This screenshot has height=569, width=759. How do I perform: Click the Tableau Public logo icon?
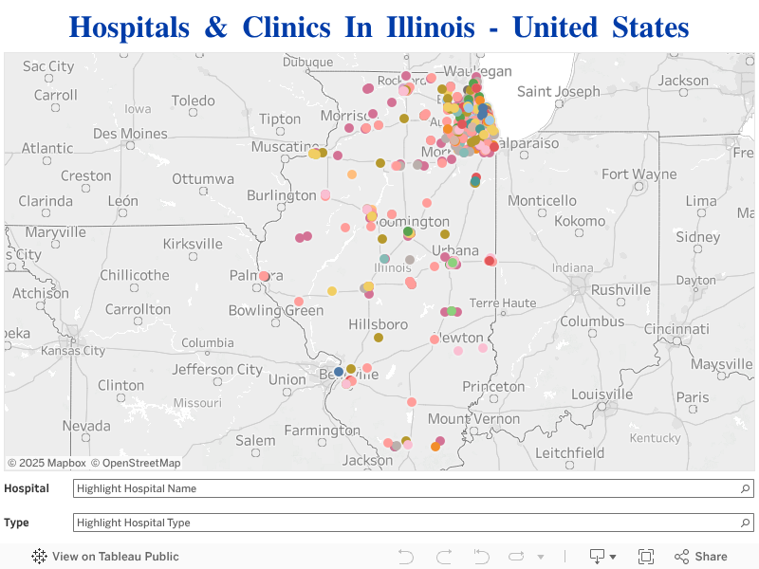pos(39,557)
